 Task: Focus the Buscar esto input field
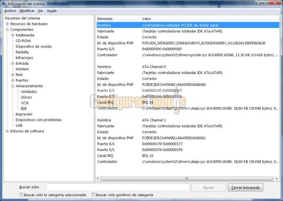[118, 187]
